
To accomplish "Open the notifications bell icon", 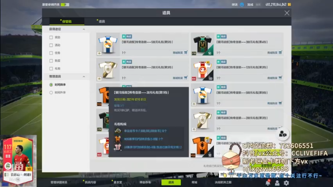I will click(268, 182).
